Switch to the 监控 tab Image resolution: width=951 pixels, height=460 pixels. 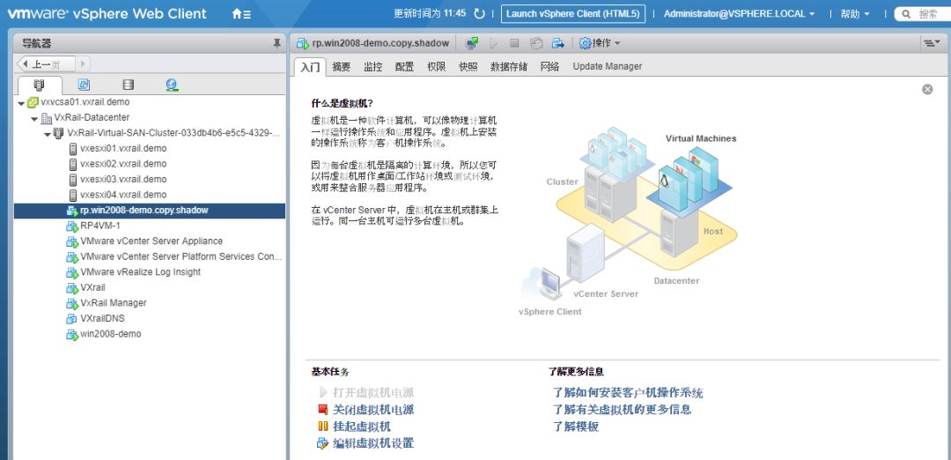click(373, 67)
